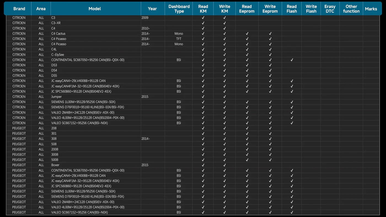This screenshot has height=217, width=386.
Task: Click the TFT dashboard type cell
Action: (179, 39)
